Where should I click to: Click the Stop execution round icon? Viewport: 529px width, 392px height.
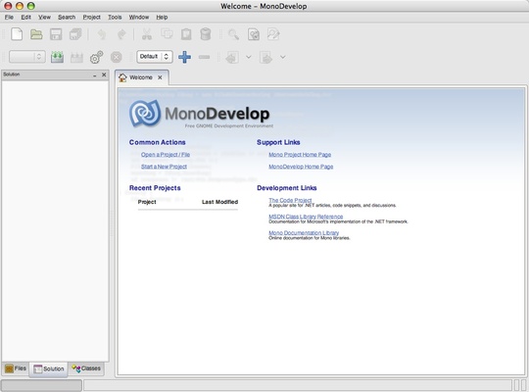116,57
